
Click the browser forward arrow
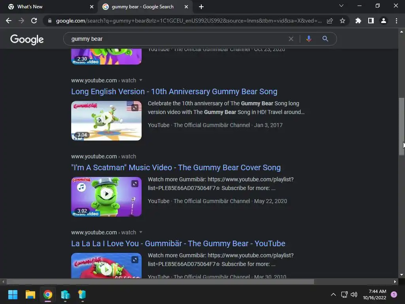pos(21,21)
